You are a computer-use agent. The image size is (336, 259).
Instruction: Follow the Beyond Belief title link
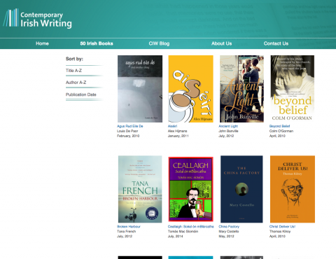point(279,126)
